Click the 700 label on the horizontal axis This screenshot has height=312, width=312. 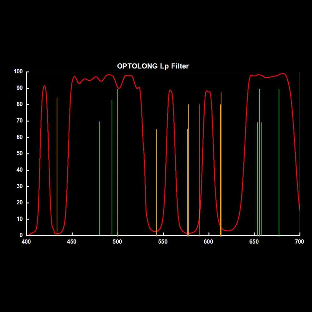[300, 242]
